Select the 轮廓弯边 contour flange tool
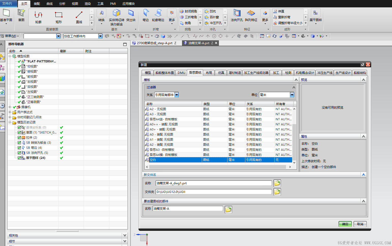392x246 pixels. 158,16
